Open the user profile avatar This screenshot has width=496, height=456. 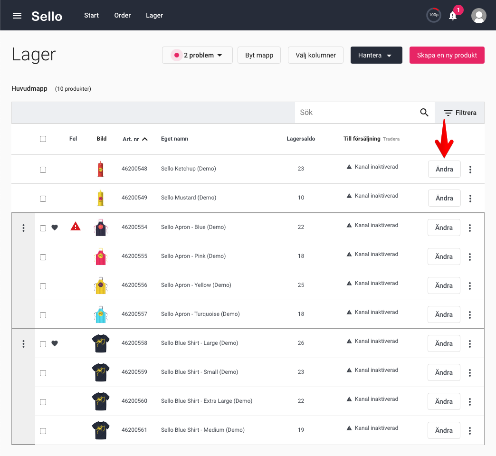tap(479, 16)
